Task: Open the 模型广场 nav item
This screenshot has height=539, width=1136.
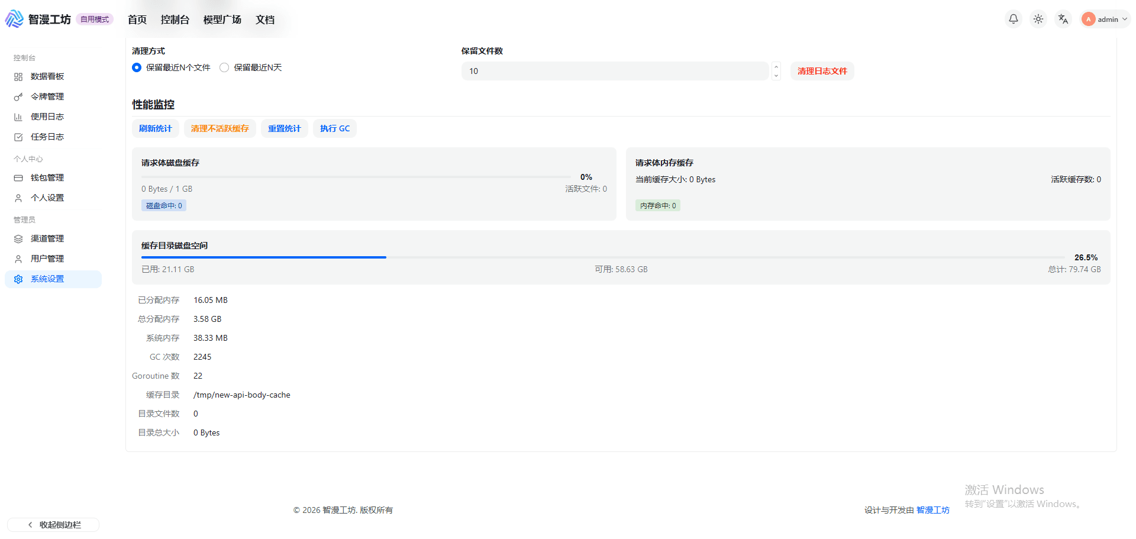Action: [x=222, y=20]
